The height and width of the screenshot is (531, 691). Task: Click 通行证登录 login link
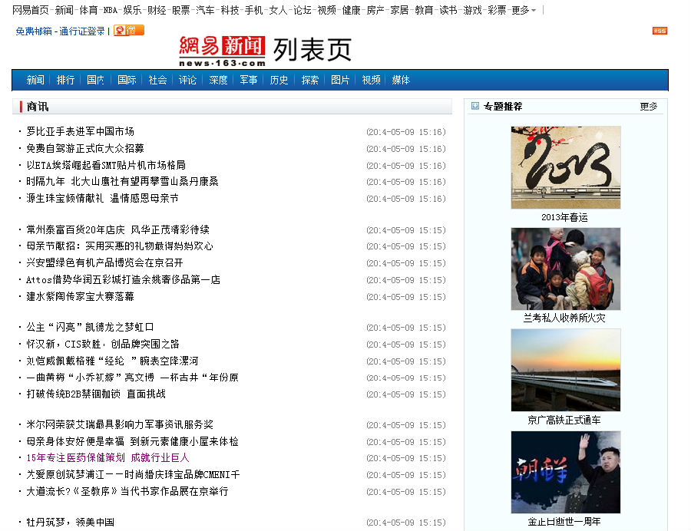pyautogui.click(x=82, y=31)
